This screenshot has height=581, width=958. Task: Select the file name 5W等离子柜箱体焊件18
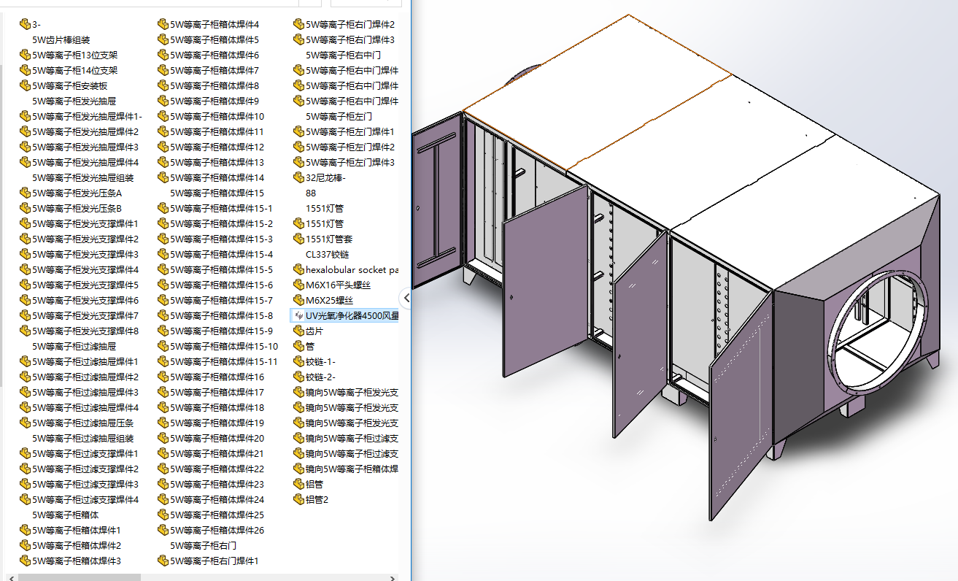pyautogui.click(x=217, y=407)
